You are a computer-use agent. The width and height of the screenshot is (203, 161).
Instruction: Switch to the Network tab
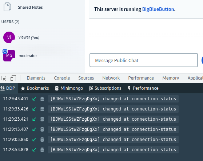[111, 78]
